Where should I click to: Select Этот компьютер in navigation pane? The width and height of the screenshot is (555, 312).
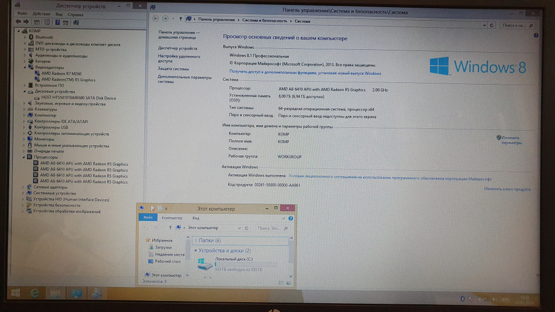click(166, 275)
